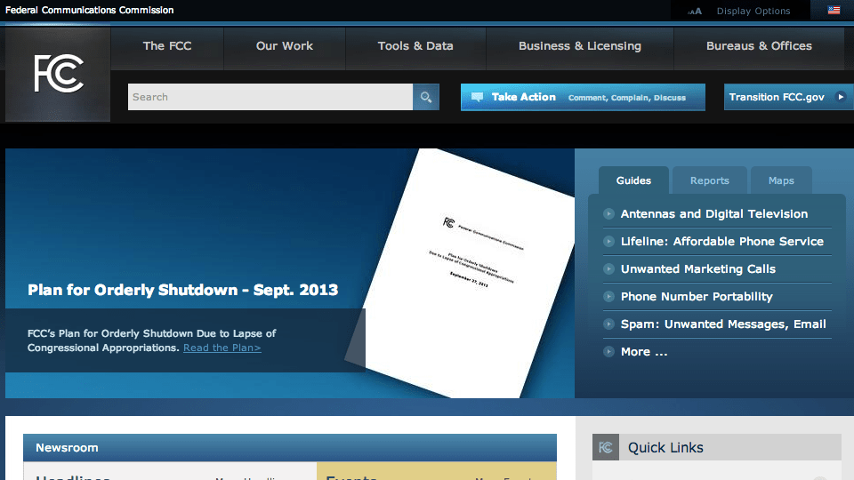Click the FCC icon in Quick Links header
This screenshot has height=480, width=854.
(x=606, y=447)
